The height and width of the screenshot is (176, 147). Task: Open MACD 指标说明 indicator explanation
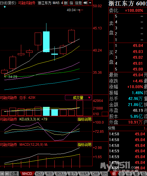[84, 145]
